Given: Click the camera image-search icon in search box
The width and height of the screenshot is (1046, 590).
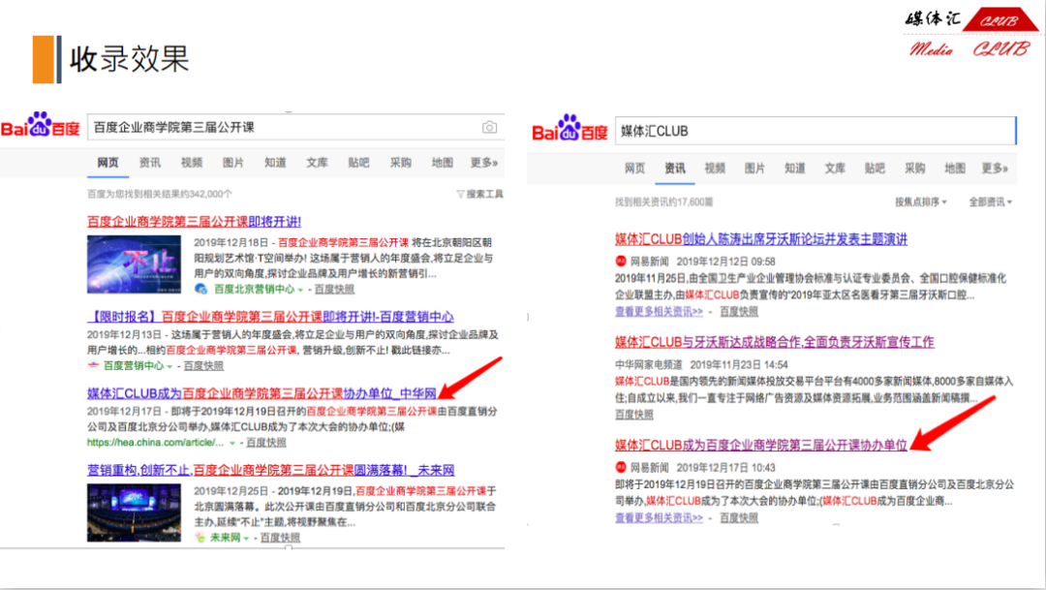Looking at the screenshot, I should point(489,128).
